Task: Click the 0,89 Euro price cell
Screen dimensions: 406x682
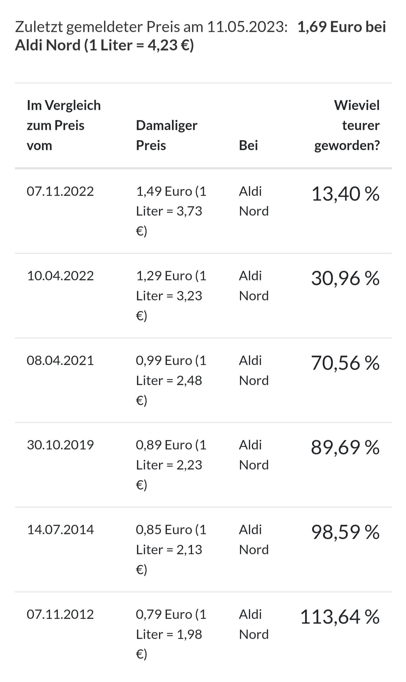Action: point(171,465)
